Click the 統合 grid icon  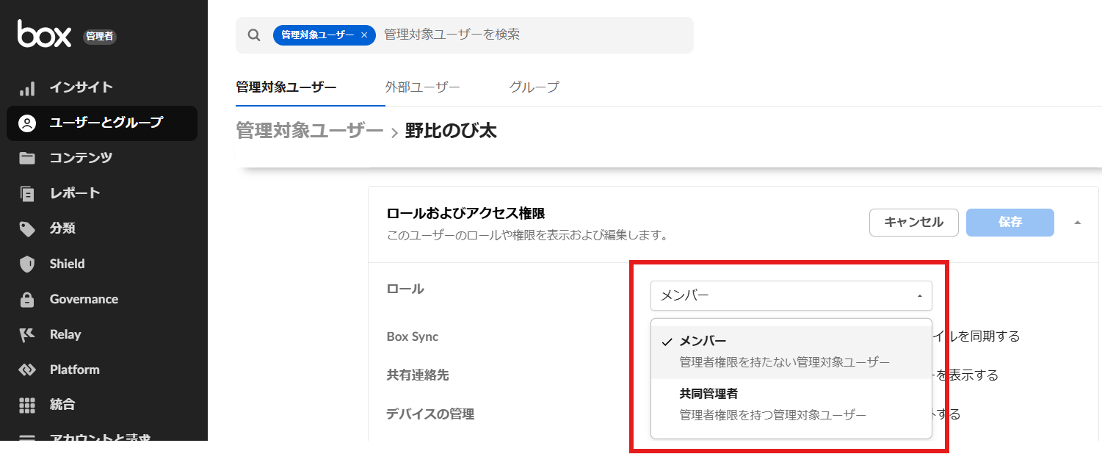click(x=27, y=405)
